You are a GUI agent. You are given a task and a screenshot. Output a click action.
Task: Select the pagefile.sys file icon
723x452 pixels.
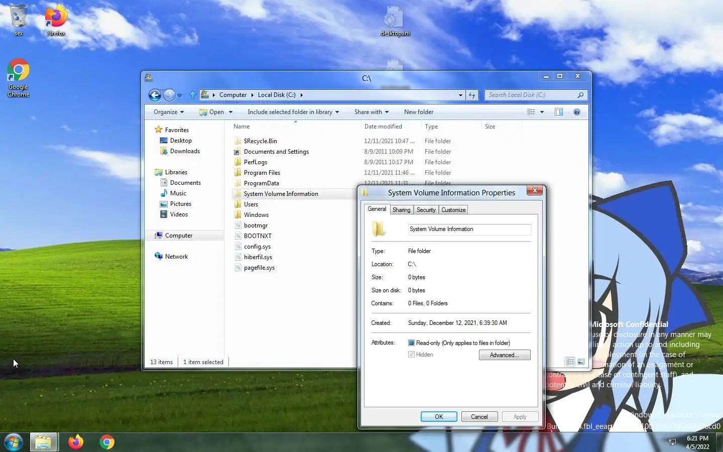pos(238,268)
